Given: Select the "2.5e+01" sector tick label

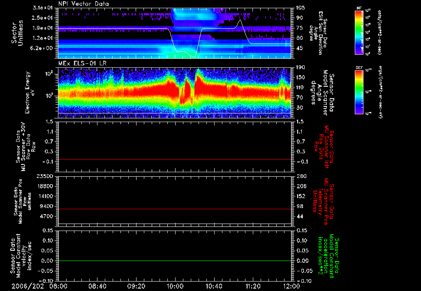Looking at the screenshot, I should 43,18.
